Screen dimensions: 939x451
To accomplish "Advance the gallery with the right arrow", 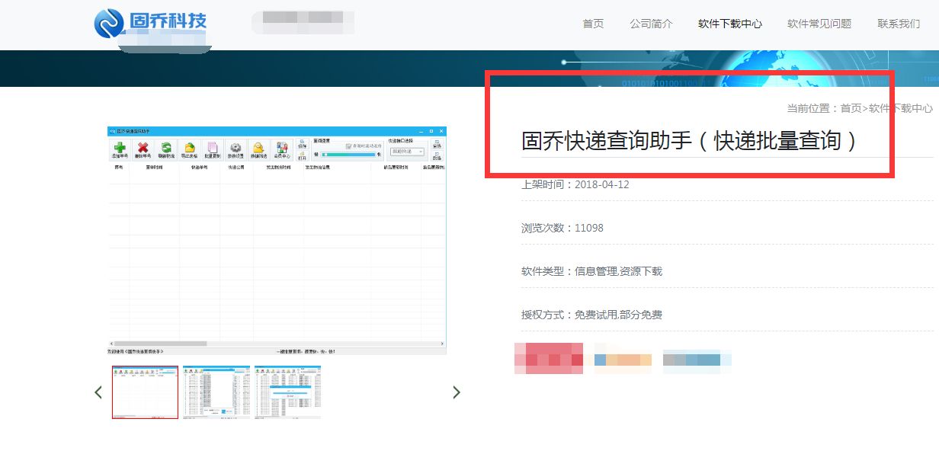I will click(457, 392).
